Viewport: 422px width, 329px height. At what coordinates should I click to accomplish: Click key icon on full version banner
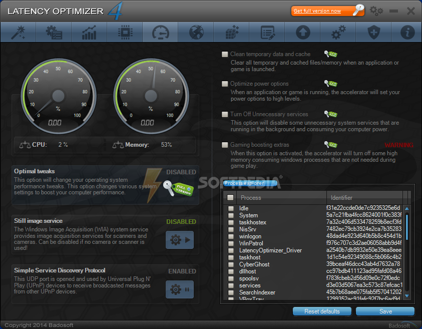358,10
